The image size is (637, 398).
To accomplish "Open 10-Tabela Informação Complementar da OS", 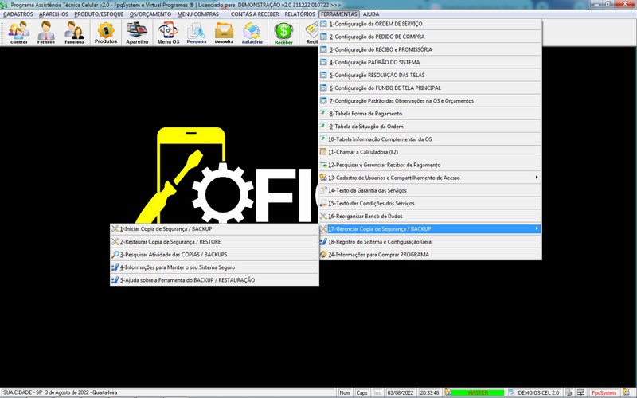I will coord(430,139).
